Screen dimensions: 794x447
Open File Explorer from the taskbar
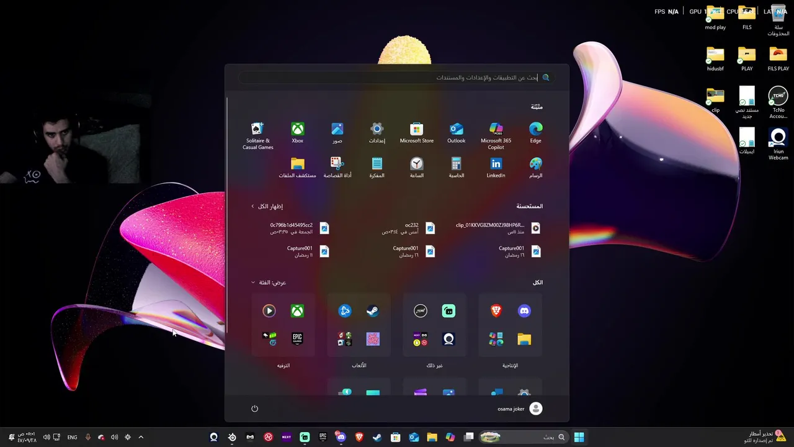pos(432,437)
